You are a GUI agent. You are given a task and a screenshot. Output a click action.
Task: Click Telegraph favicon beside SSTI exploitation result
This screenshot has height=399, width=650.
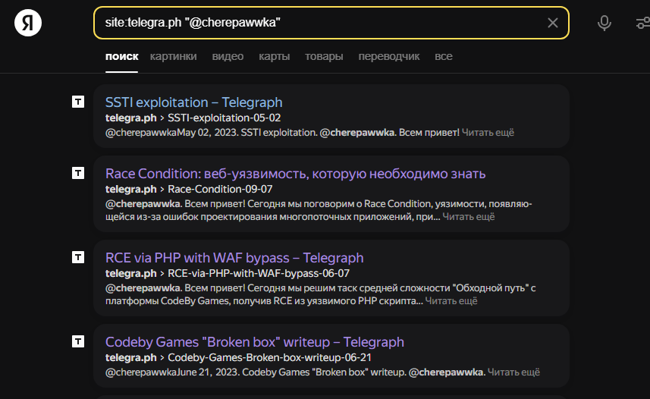[x=78, y=102]
